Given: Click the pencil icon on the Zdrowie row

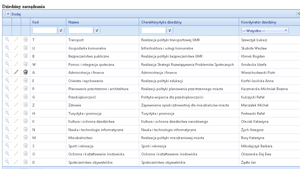Looking at the screenshot, I should [x=16, y=105].
